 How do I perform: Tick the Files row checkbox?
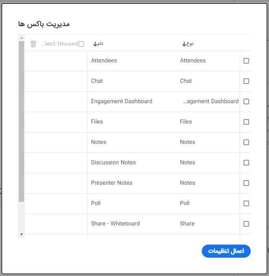[x=246, y=122]
